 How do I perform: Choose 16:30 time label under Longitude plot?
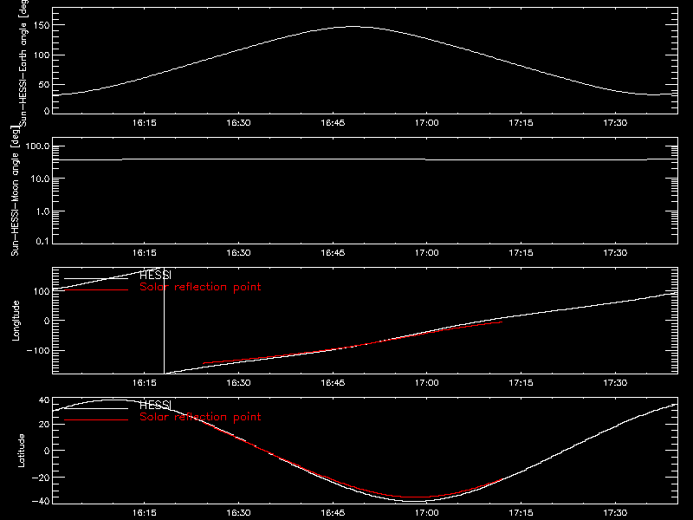pos(238,382)
